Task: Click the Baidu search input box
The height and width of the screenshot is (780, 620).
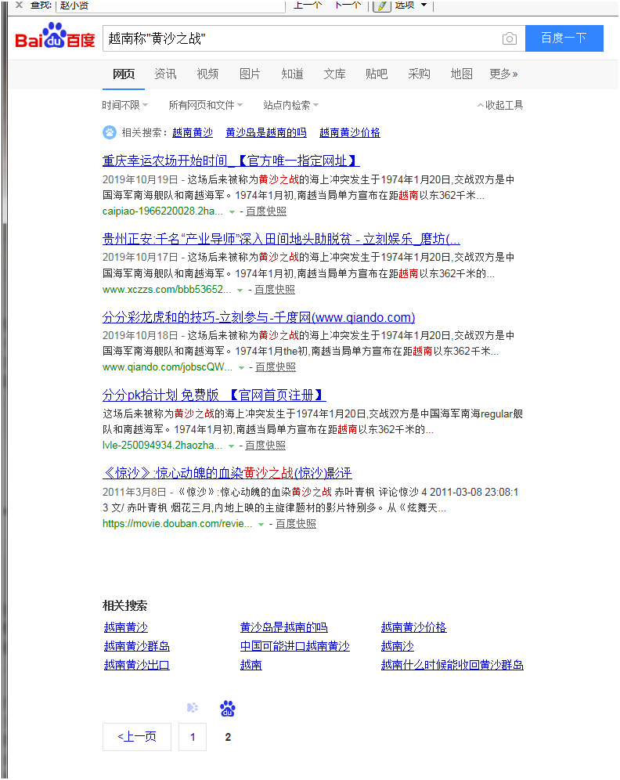Action: pos(301,38)
